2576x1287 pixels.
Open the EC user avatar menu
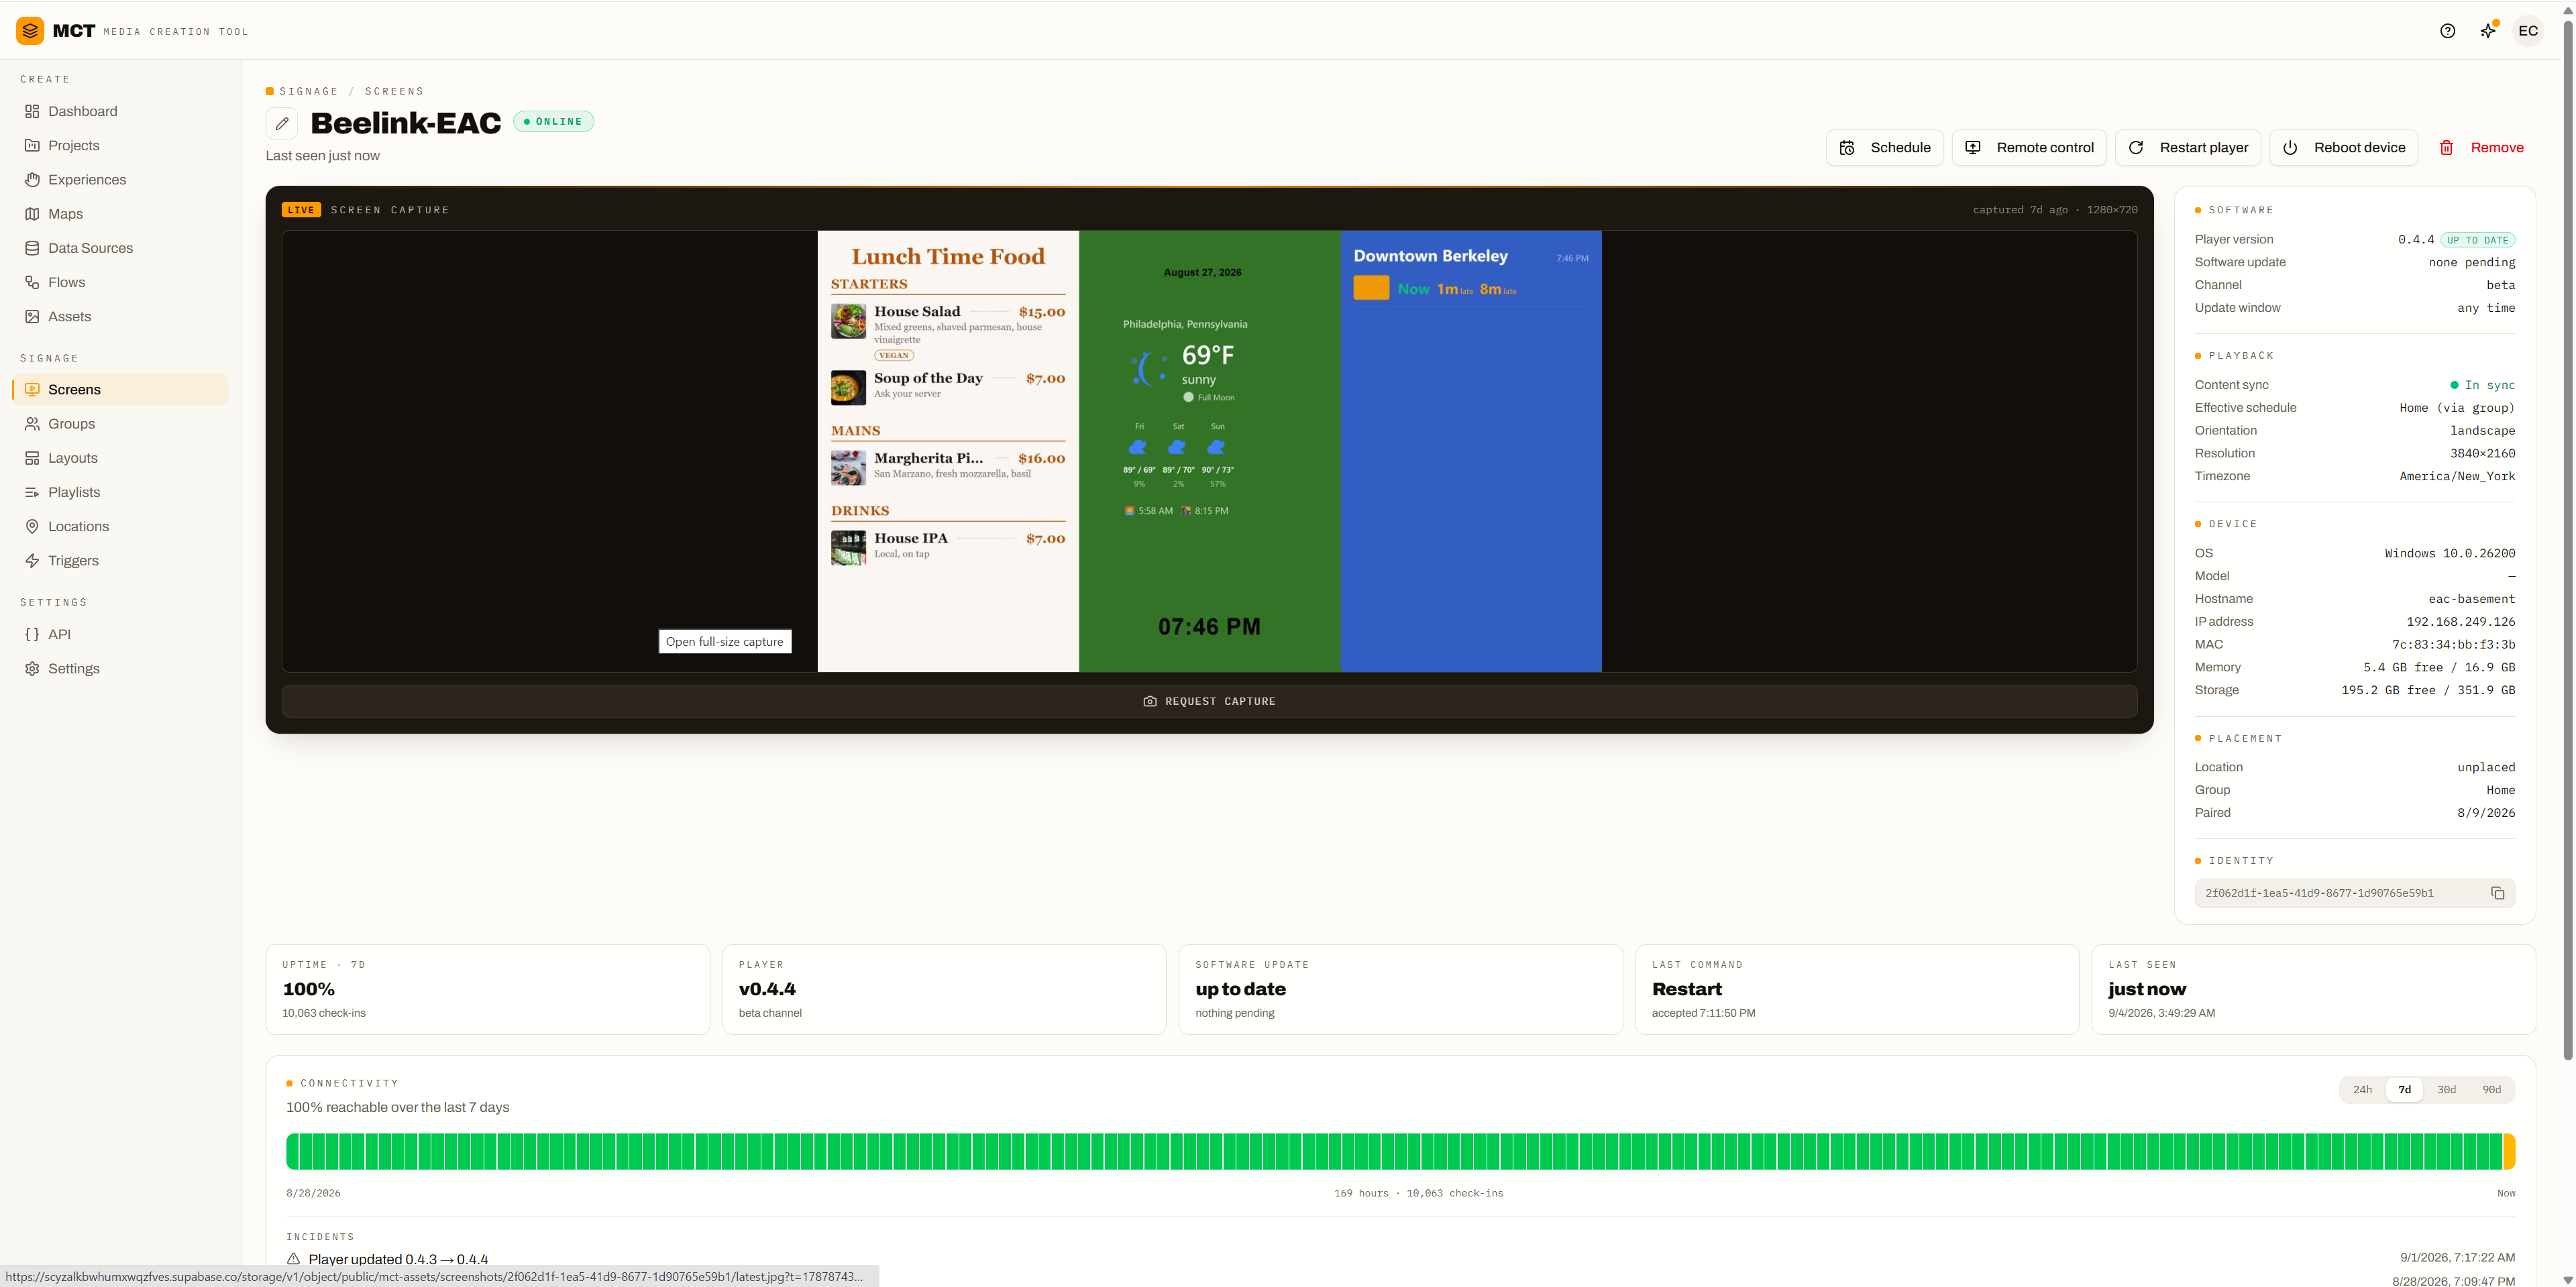[x=2528, y=31]
